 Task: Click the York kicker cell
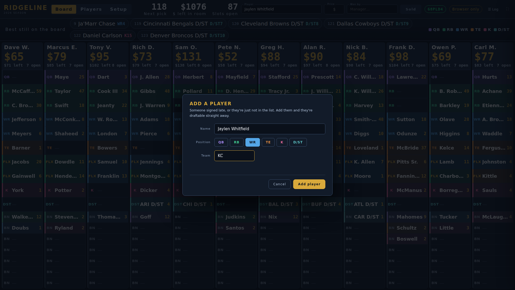click(x=22, y=190)
